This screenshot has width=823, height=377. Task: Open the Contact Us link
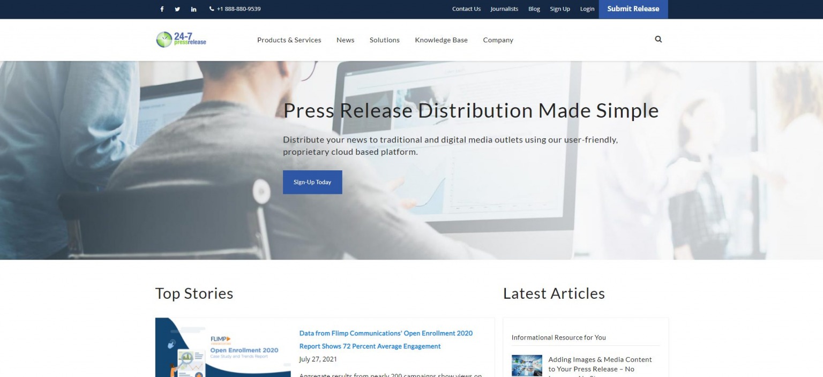click(466, 9)
